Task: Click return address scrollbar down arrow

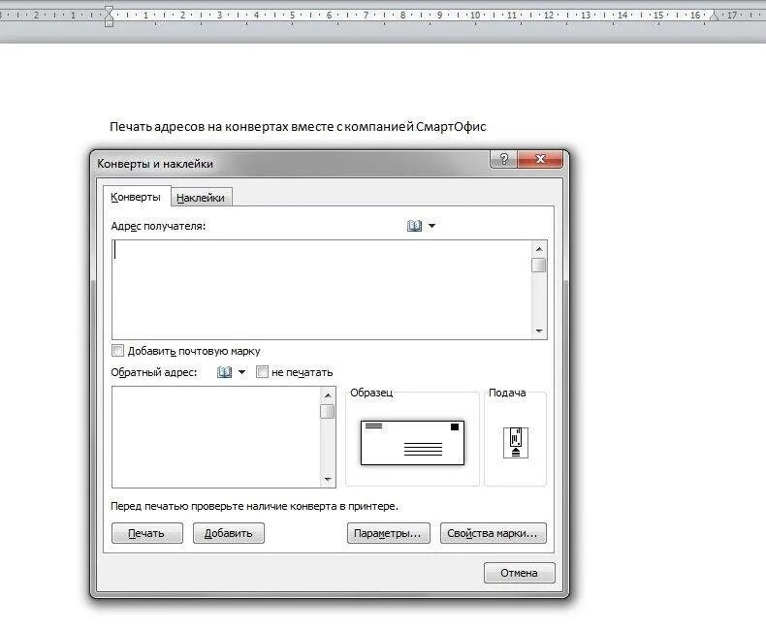Action: coord(328,480)
